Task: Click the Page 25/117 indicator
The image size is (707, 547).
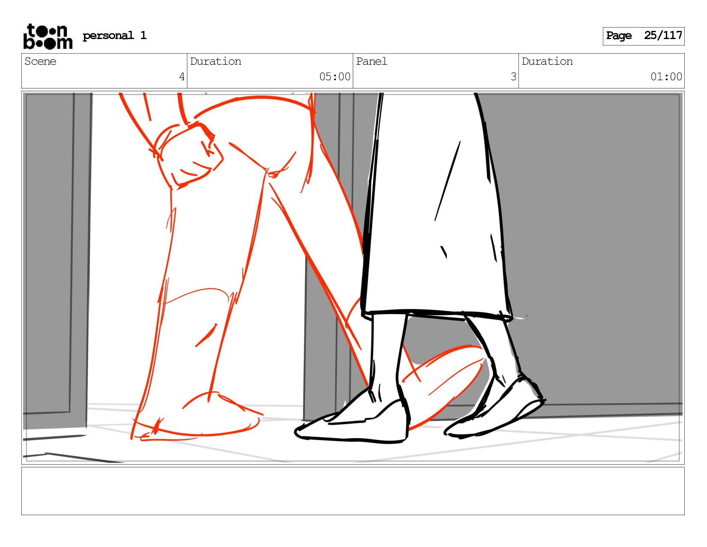Action: pyautogui.click(x=643, y=36)
